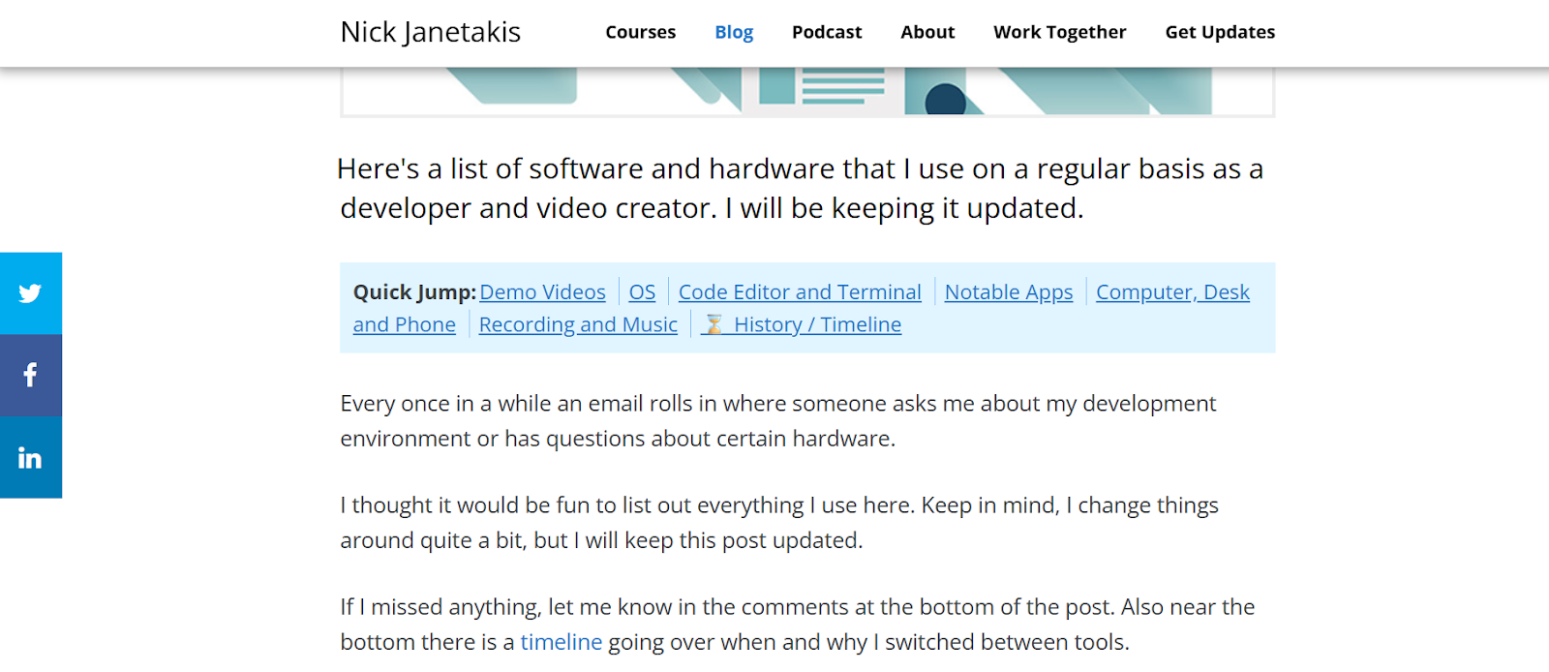The width and height of the screenshot is (1549, 672).
Task: Click the 'Quick Jump:' label
Action: (414, 292)
